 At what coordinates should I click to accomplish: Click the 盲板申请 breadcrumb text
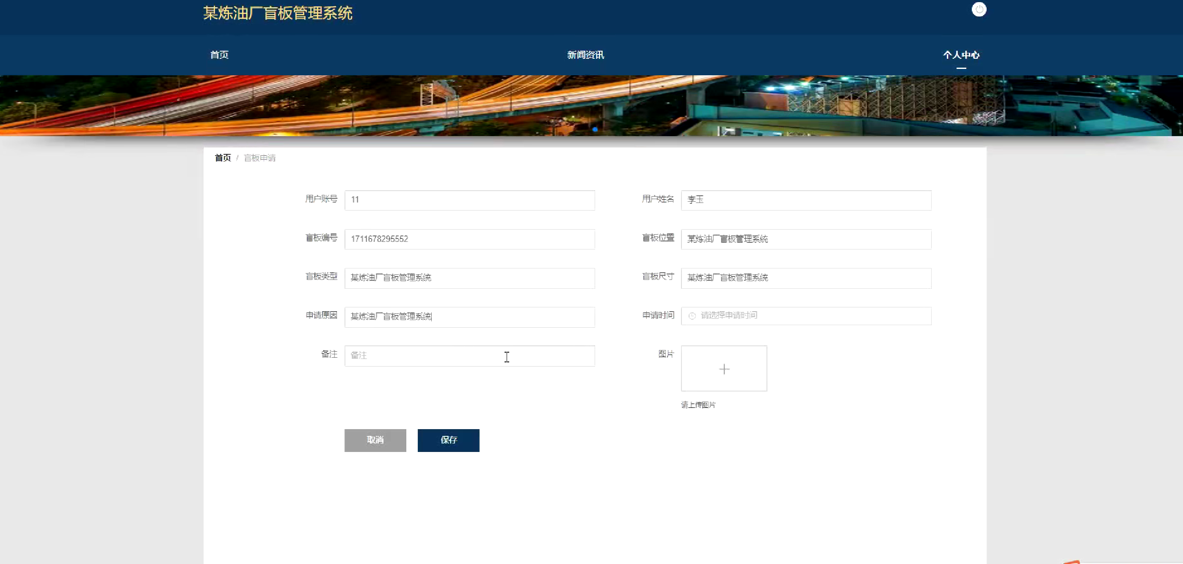[259, 158]
